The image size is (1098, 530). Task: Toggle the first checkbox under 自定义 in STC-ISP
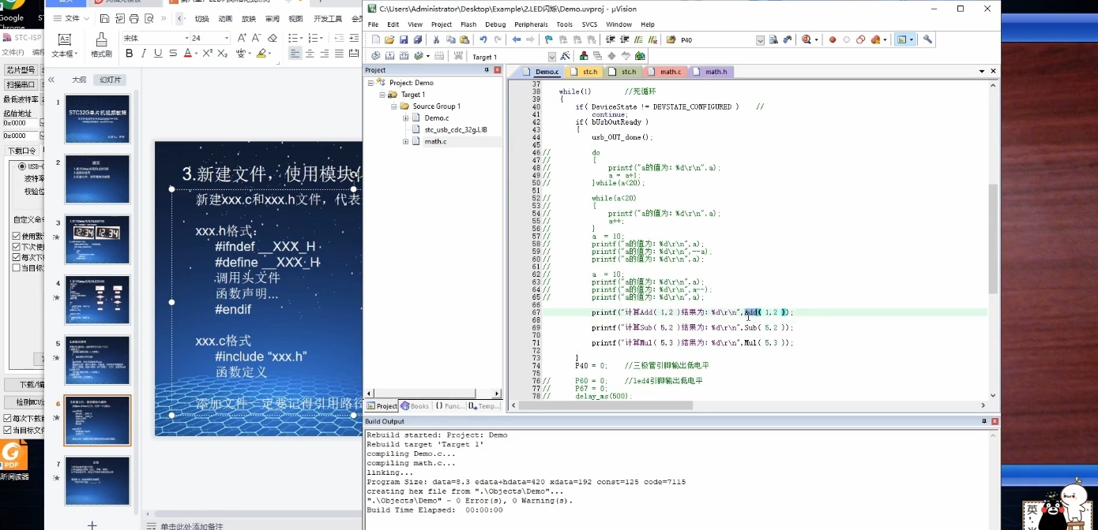coord(17,237)
